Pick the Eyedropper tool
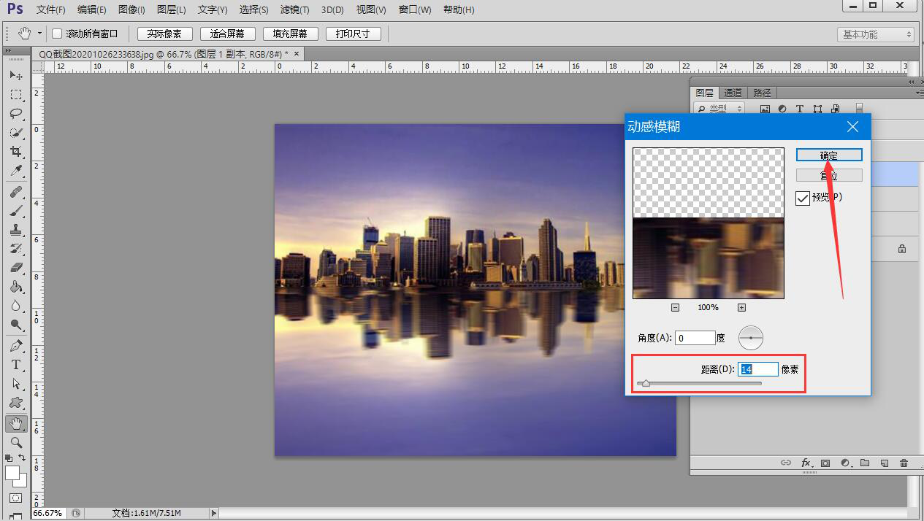 pos(16,171)
